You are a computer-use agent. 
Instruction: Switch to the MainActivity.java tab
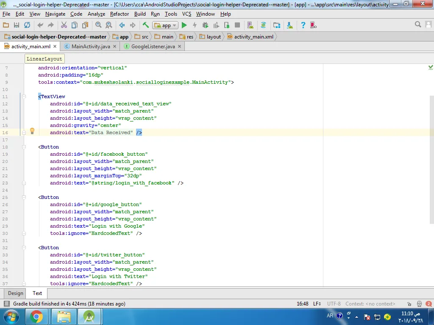(90, 47)
